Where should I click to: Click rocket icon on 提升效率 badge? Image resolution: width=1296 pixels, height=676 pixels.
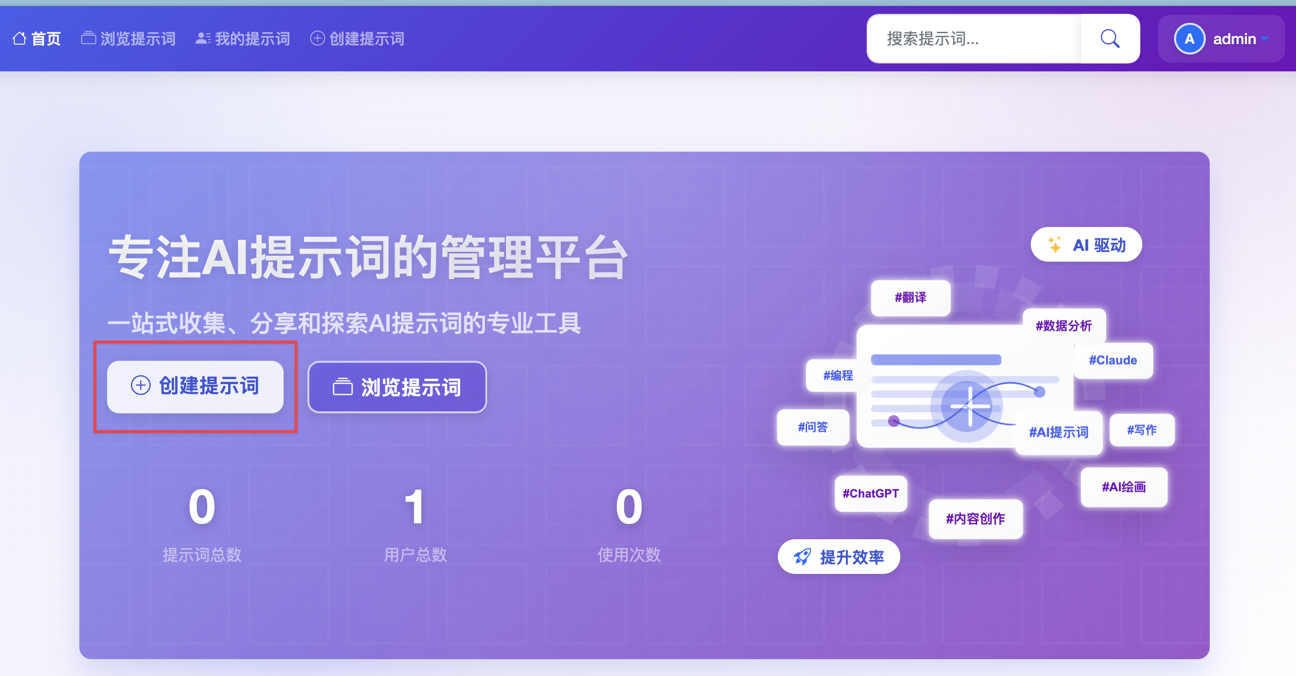click(x=802, y=557)
